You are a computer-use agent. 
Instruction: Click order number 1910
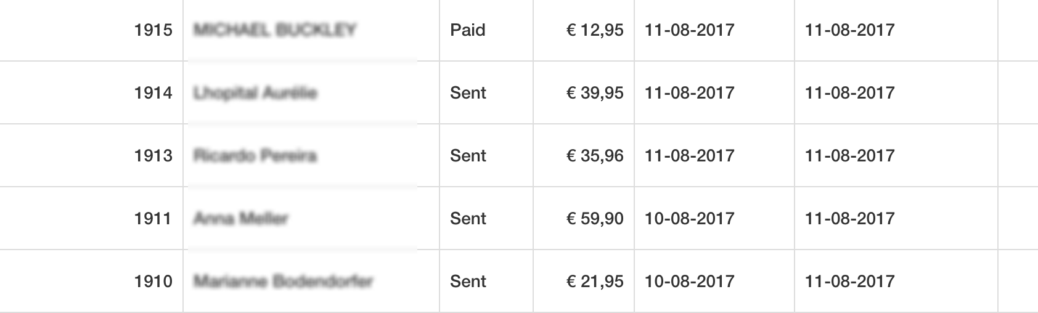click(153, 281)
